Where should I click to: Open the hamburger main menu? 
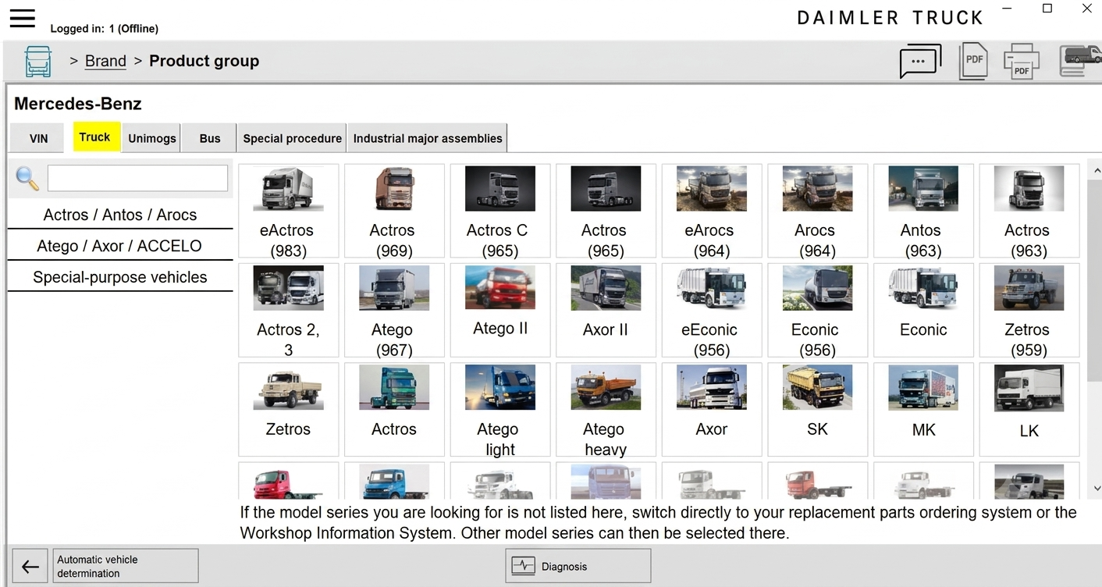(22, 18)
